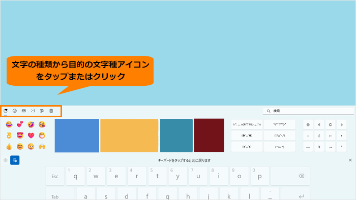Screen dimensions: 356x200
Task: Open keyboard settings gear icon
Action: click(6, 160)
